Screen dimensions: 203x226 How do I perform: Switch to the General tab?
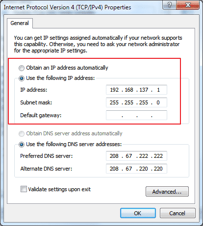(x=20, y=23)
